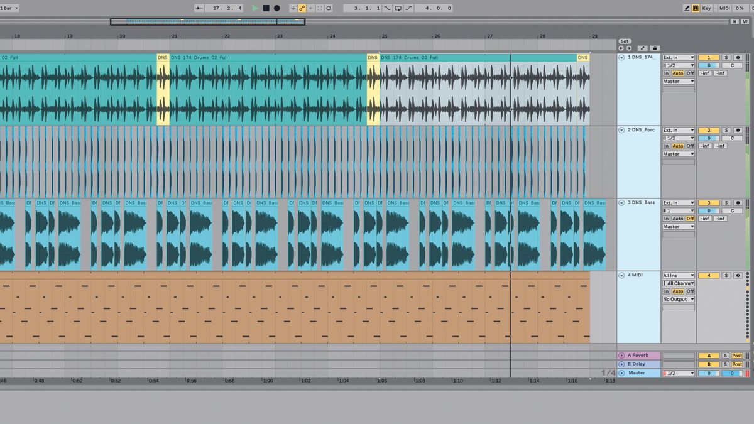Toggle Post on the B Delay return track
The height and width of the screenshot is (424, 754).
[736, 364]
